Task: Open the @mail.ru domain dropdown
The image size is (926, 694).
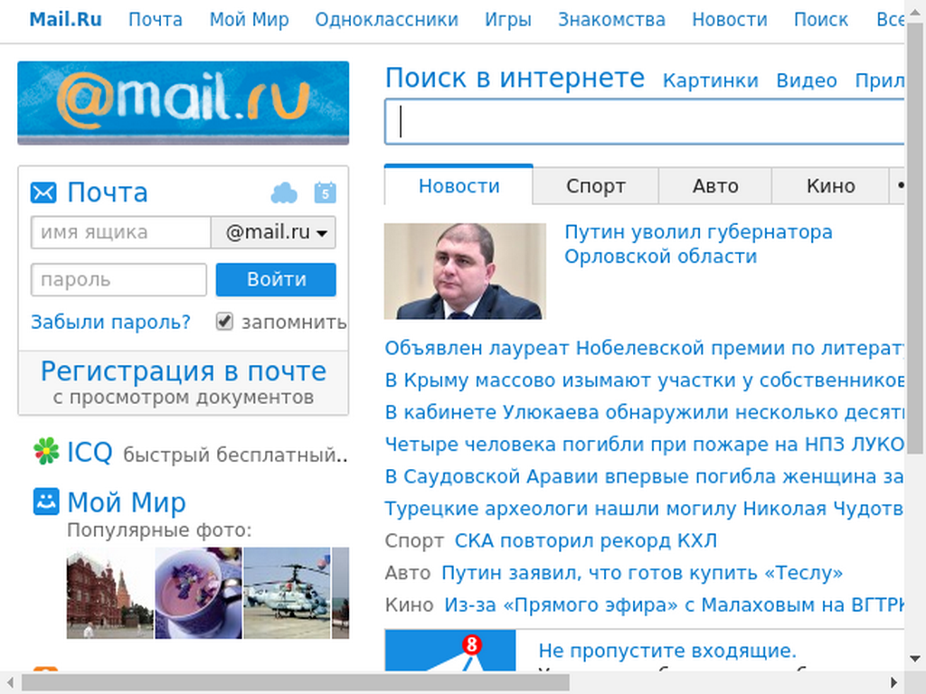Action: click(x=274, y=232)
